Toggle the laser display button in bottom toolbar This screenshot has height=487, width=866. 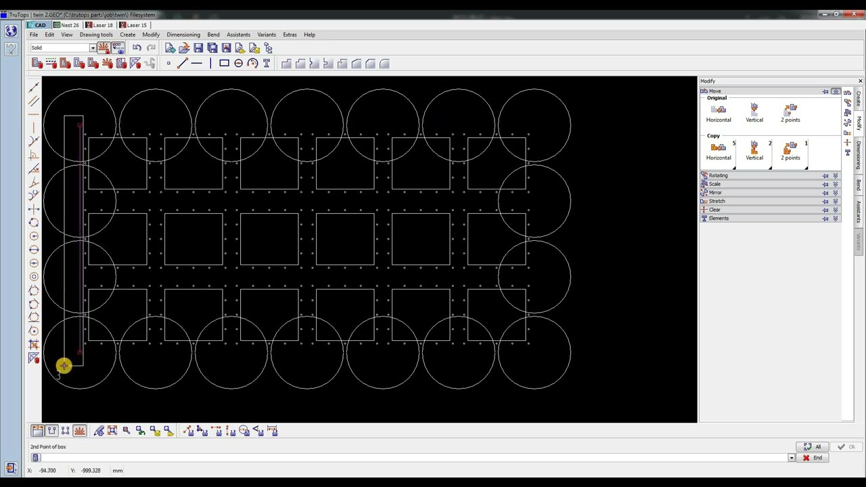(x=79, y=431)
